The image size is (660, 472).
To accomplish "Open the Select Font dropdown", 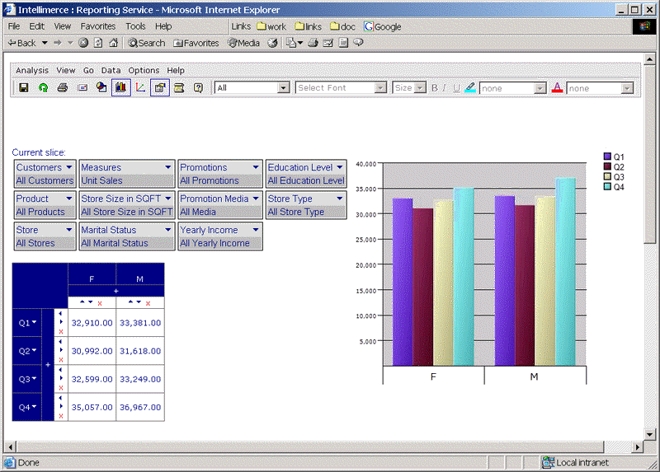I will (380, 88).
